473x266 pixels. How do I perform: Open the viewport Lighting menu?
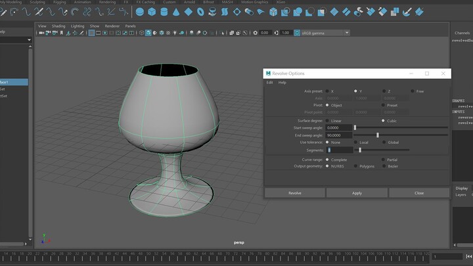78,26
